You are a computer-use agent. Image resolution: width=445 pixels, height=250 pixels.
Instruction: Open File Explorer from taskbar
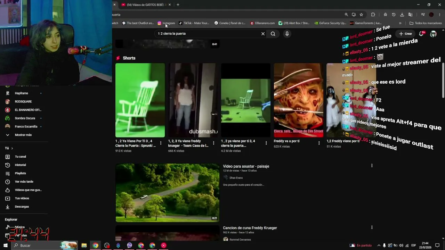pyautogui.click(x=84, y=245)
